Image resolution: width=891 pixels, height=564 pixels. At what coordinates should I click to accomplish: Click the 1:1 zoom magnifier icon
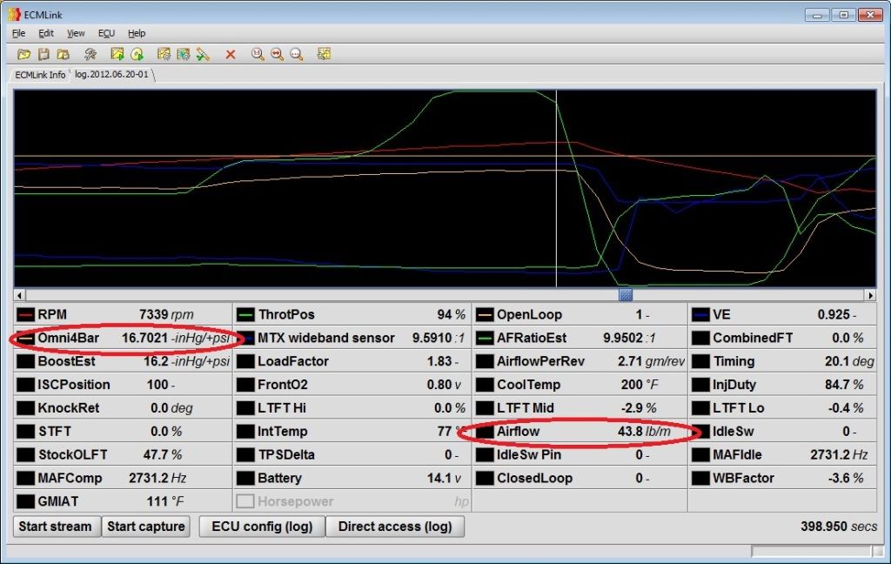258,54
